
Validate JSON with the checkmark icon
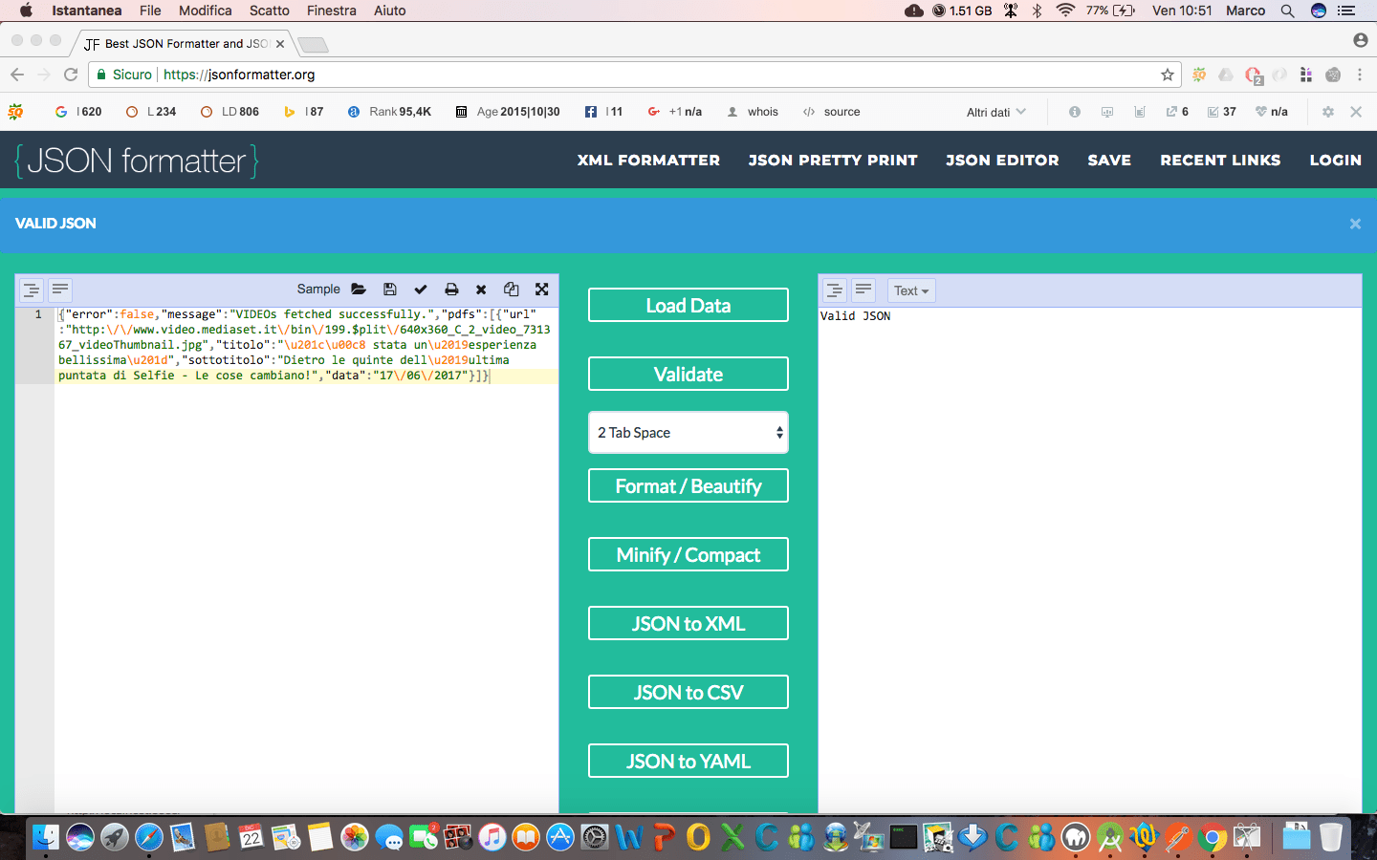click(x=420, y=289)
